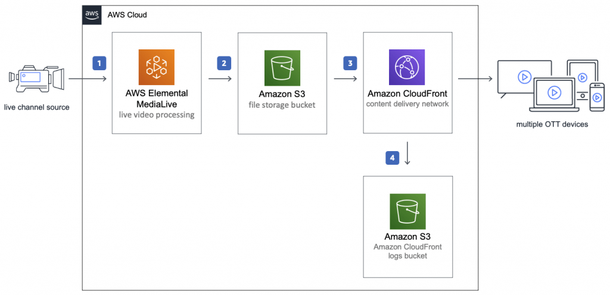This screenshot has height=295, width=610.
Task: Select the live channel source camera icon
Action: (37, 79)
